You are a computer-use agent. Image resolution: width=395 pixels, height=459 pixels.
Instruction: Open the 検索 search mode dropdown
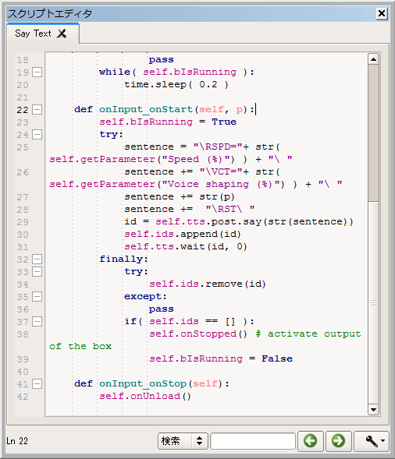tap(183, 441)
